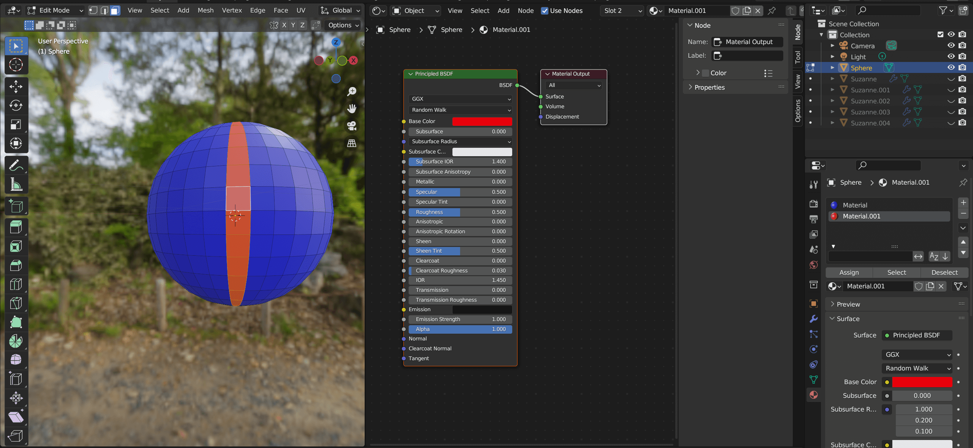This screenshot has width=973, height=448.
Task: Hide the Sphere in viewport
Action: pyautogui.click(x=951, y=68)
